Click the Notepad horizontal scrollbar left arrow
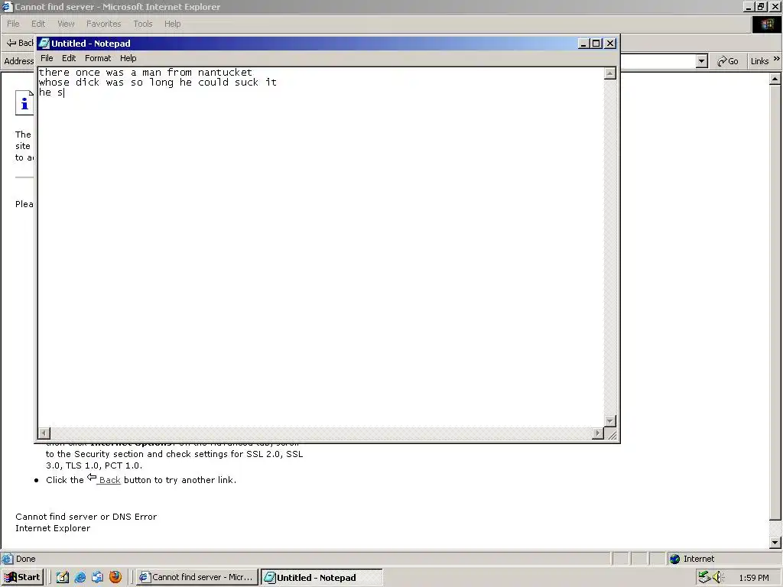This screenshot has height=587, width=783. point(44,433)
